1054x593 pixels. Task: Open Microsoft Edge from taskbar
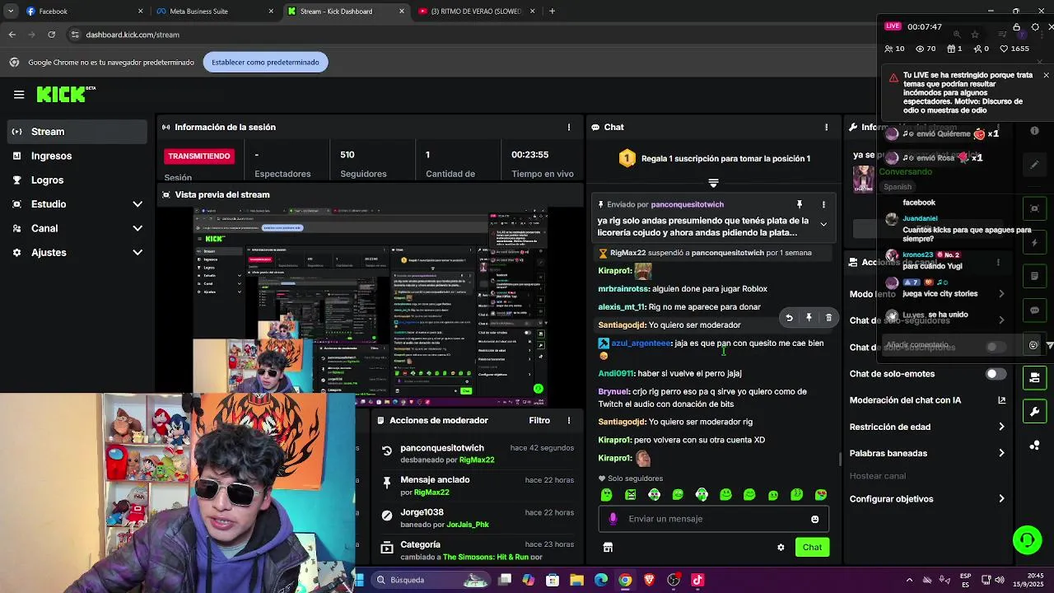click(601, 580)
